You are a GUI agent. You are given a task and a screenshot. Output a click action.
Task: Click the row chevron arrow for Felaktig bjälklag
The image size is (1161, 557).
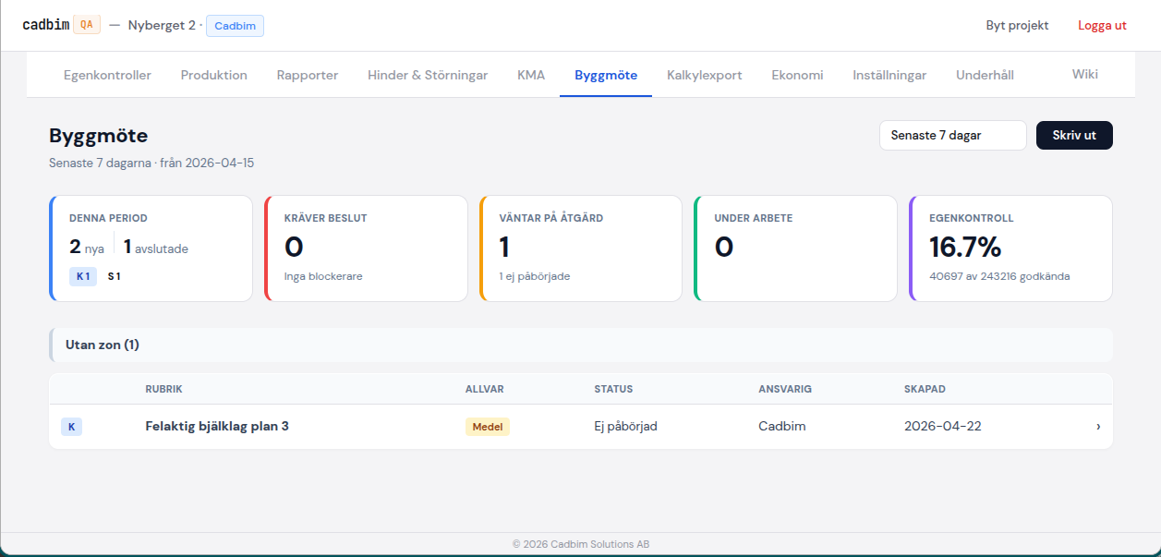click(1097, 427)
